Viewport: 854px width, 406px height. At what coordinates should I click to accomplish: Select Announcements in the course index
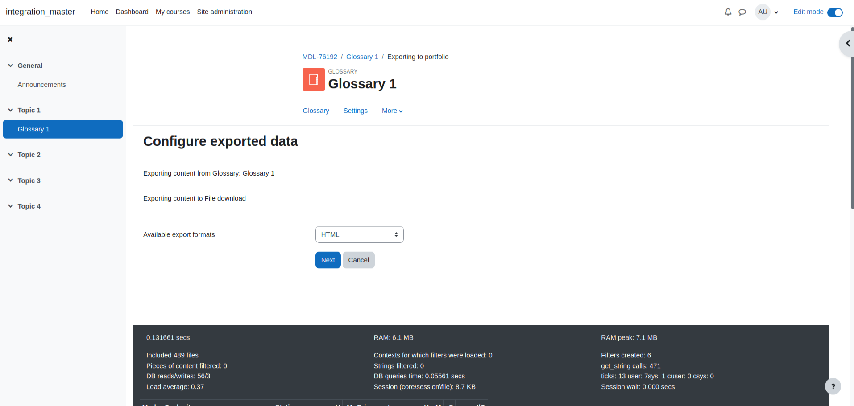[x=42, y=85]
